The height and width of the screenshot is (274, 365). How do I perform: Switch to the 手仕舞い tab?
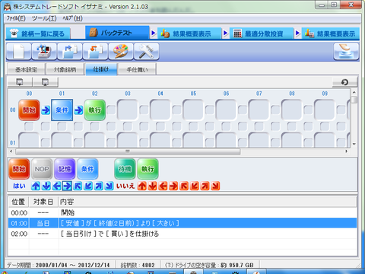tap(137, 69)
